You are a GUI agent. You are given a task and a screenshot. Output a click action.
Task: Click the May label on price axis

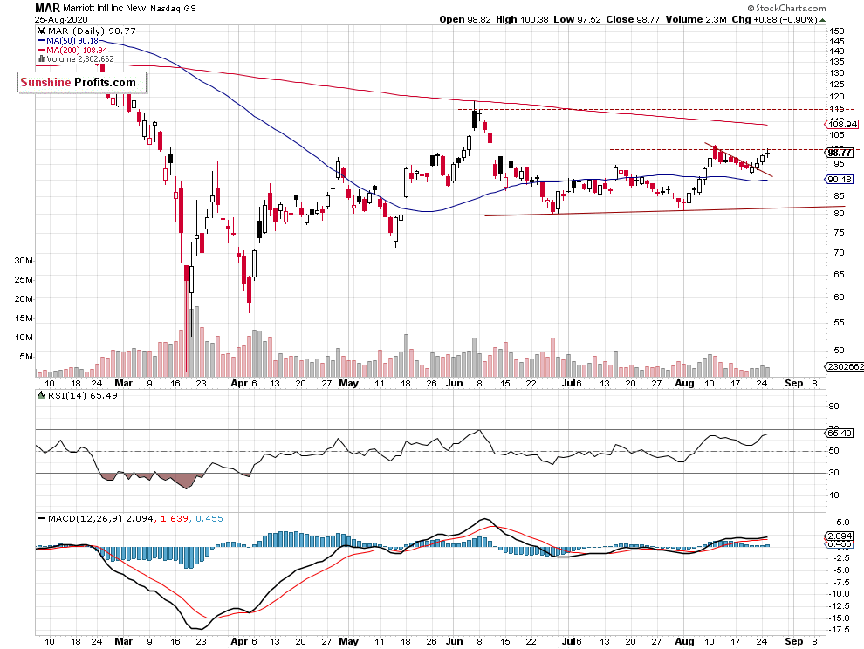pyautogui.click(x=348, y=384)
